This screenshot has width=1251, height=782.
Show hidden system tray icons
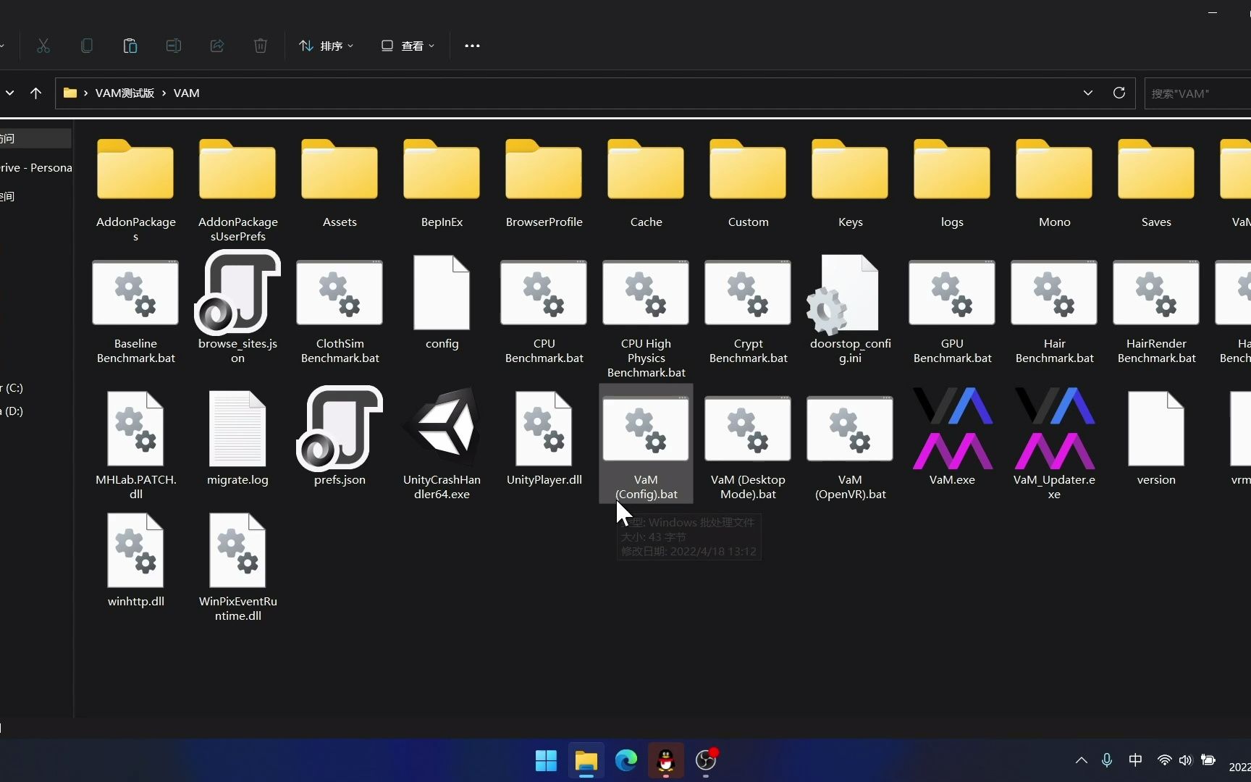(x=1081, y=760)
